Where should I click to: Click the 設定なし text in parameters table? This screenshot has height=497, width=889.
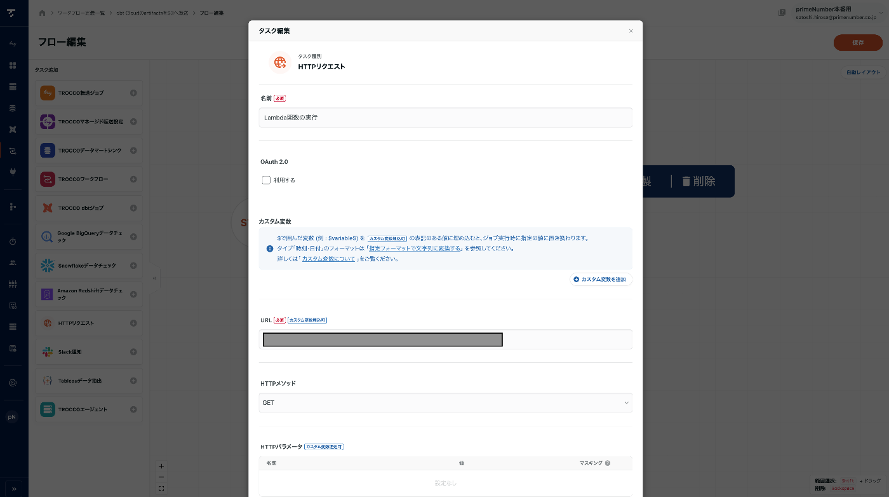click(x=445, y=483)
